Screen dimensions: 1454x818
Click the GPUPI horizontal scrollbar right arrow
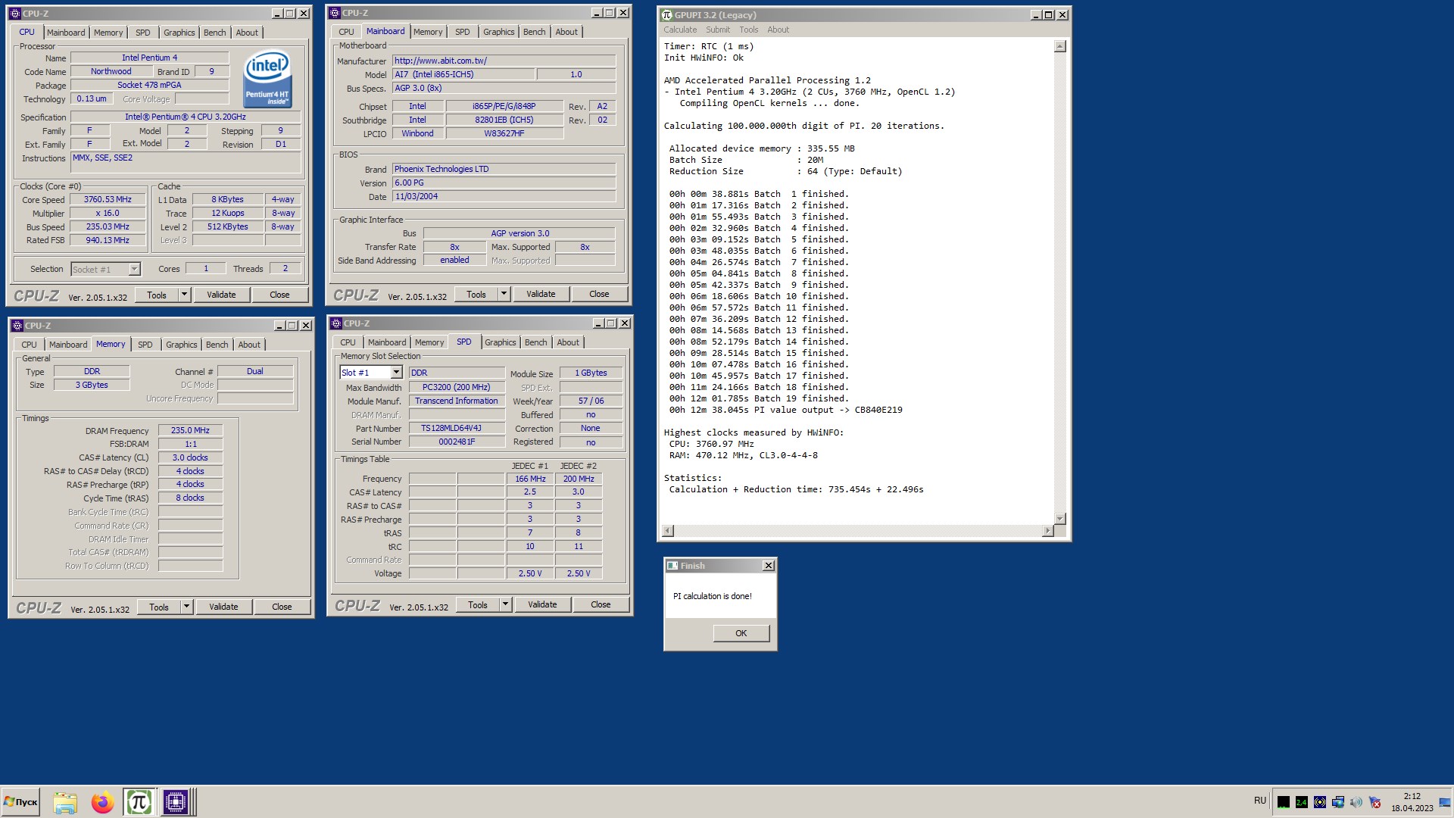tap(1048, 531)
